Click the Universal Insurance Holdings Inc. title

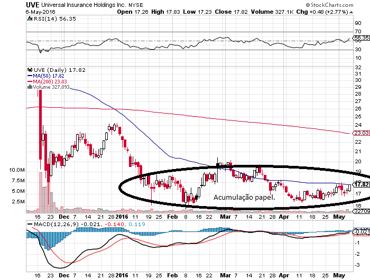point(84,5)
